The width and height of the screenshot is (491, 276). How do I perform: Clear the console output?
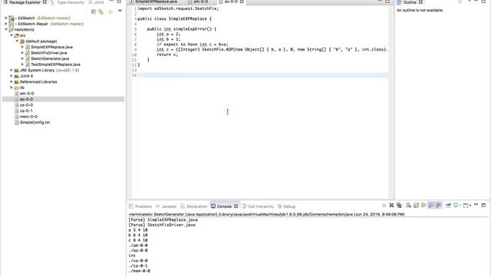[x=408, y=205]
